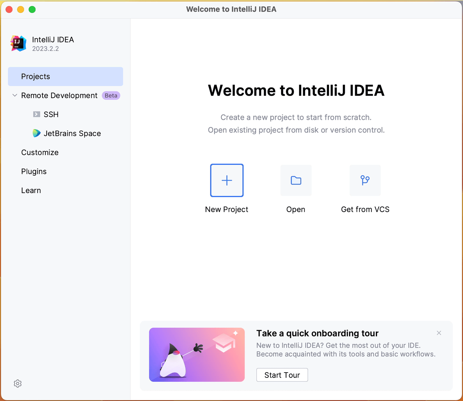Click the Open folder icon
Screen dimensions: 463x401
point(296,181)
